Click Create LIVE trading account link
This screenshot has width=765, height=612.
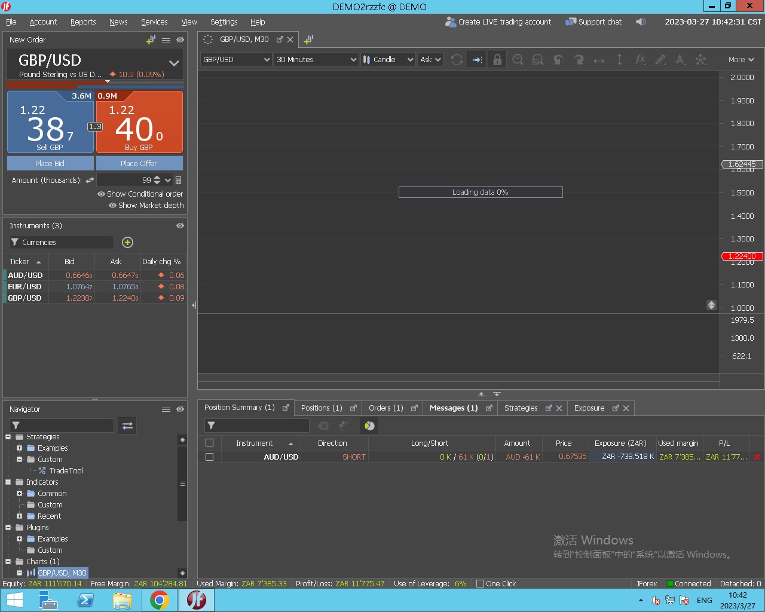[498, 22]
